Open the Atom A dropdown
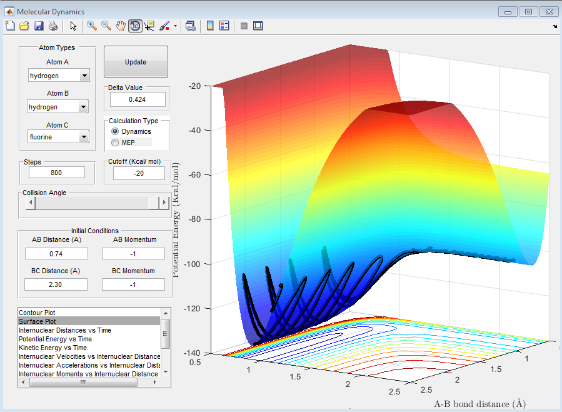562x412 pixels. [x=84, y=76]
